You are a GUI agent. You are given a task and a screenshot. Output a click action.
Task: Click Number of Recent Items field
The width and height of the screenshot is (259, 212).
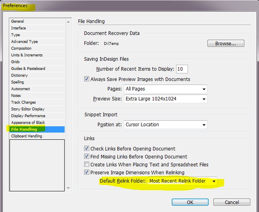[x=182, y=69]
